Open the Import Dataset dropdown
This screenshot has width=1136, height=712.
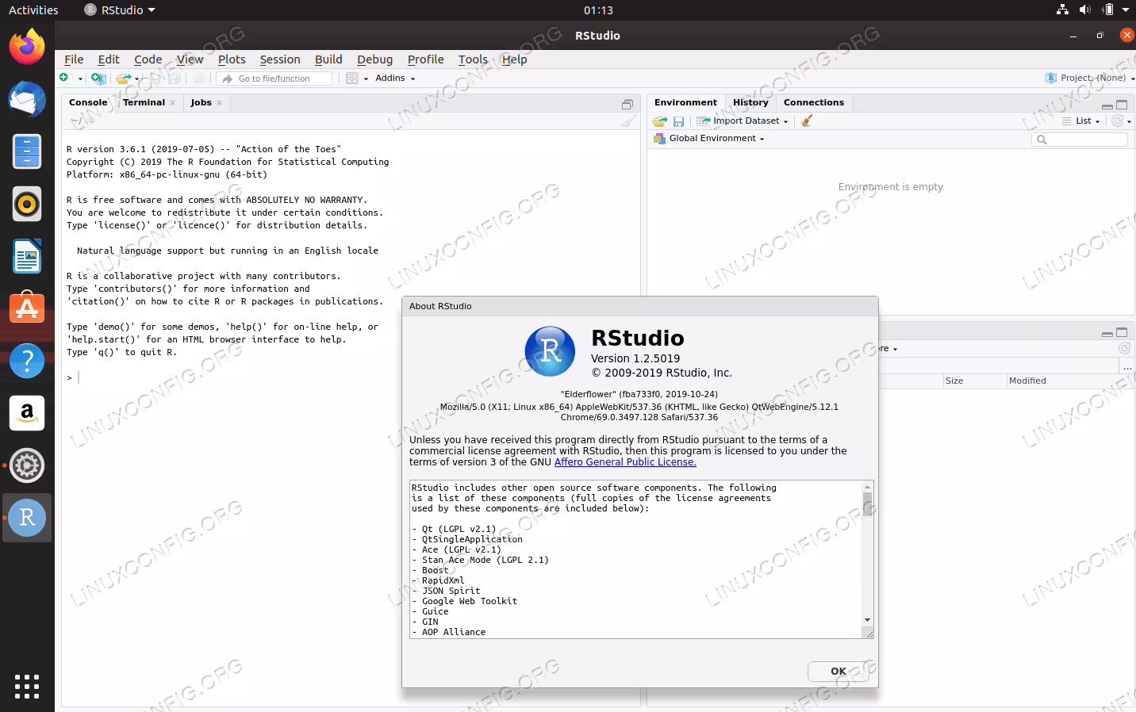click(743, 121)
